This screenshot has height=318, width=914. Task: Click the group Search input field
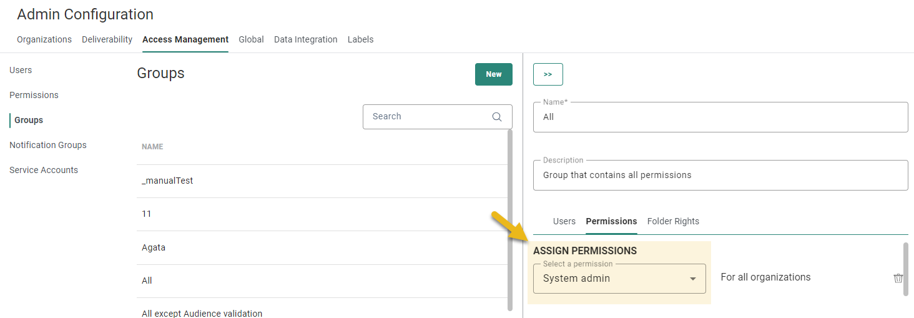coord(428,117)
